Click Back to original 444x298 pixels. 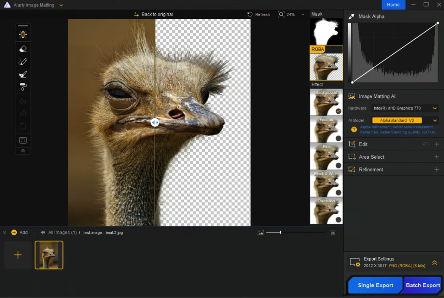click(x=153, y=14)
